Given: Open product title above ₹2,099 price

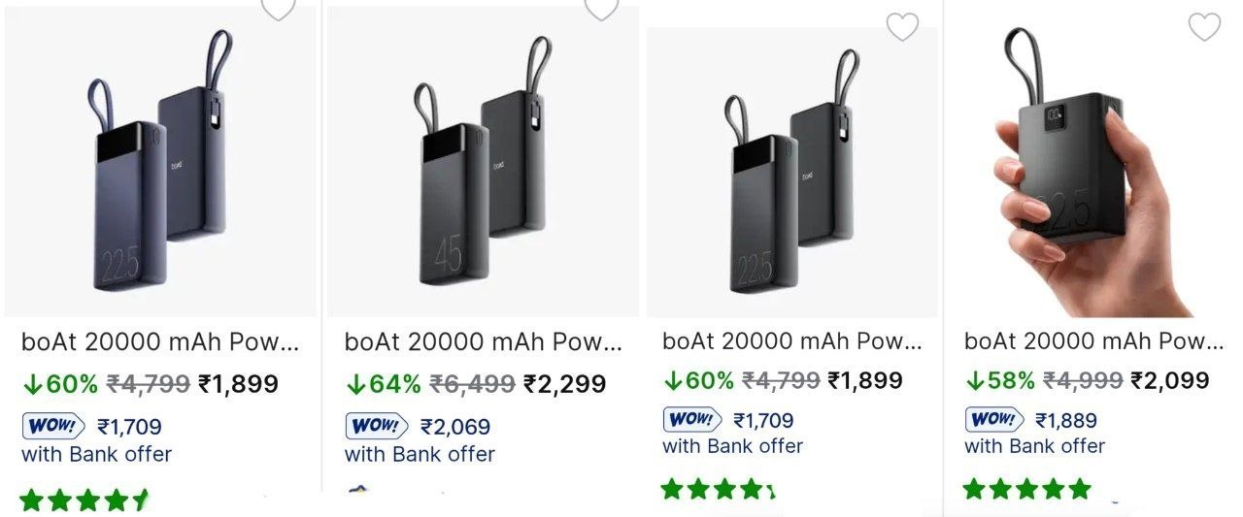Looking at the screenshot, I should point(1094,341).
